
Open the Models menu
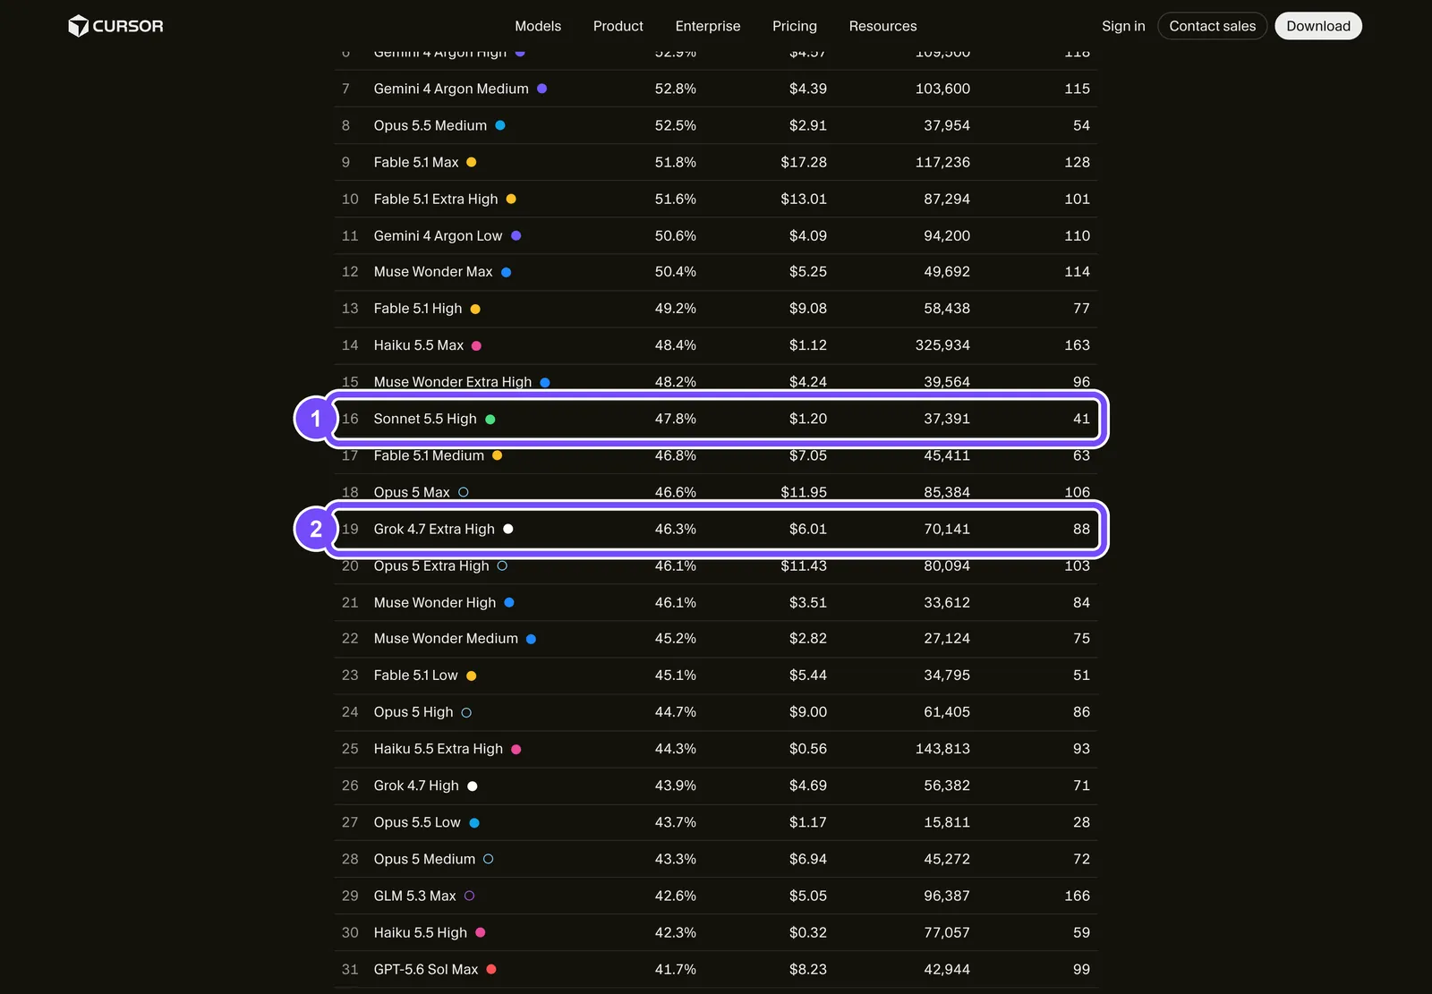coord(538,26)
